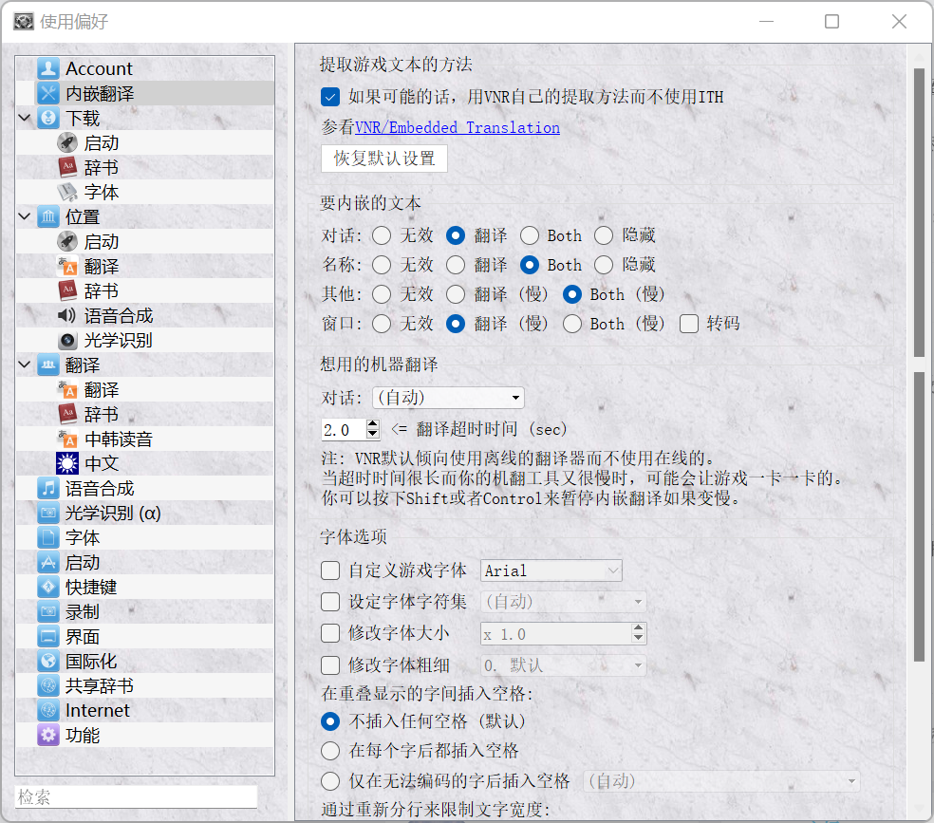Click the Account person icon in sidebar
The image size is (934, 823).
click(x=48, y=68)
